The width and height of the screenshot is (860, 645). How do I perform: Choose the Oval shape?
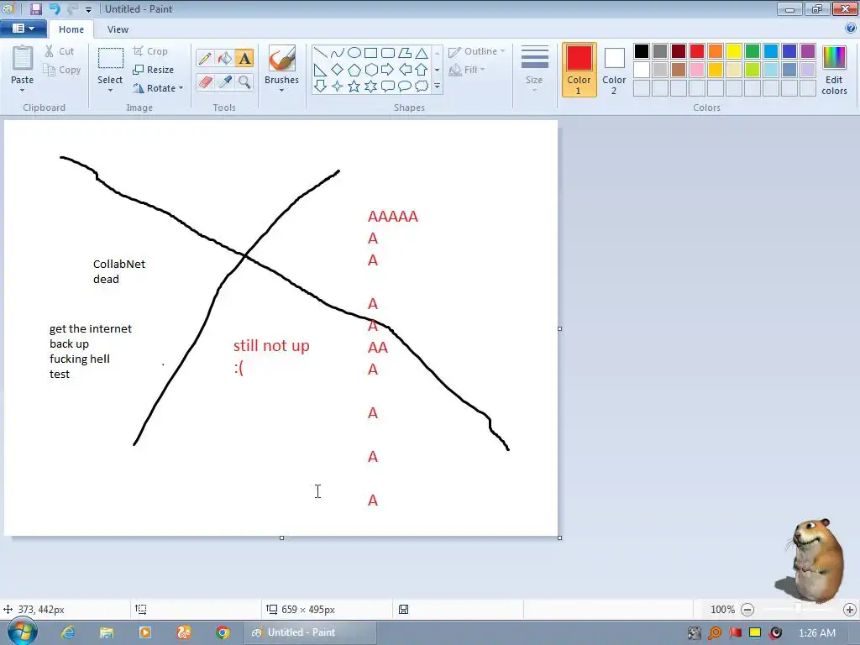pyautogui.click(x=354, y=53)
